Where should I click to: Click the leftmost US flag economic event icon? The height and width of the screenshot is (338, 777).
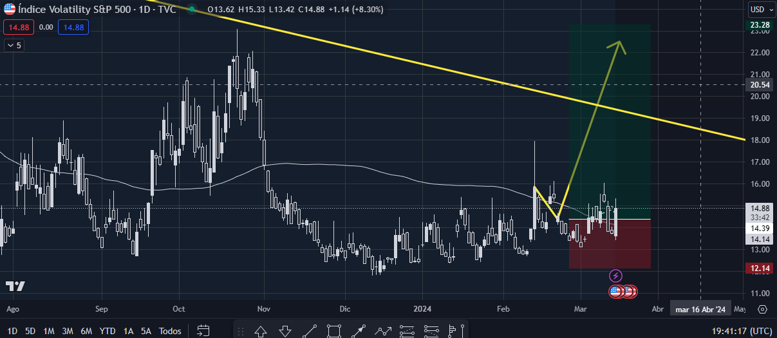615,292
